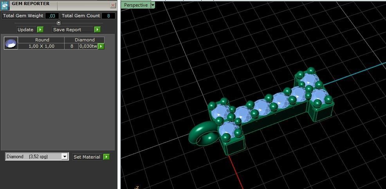Screen dimensions: 386x189
Task: Click the Total Gem Count value field
Action: 108,16
